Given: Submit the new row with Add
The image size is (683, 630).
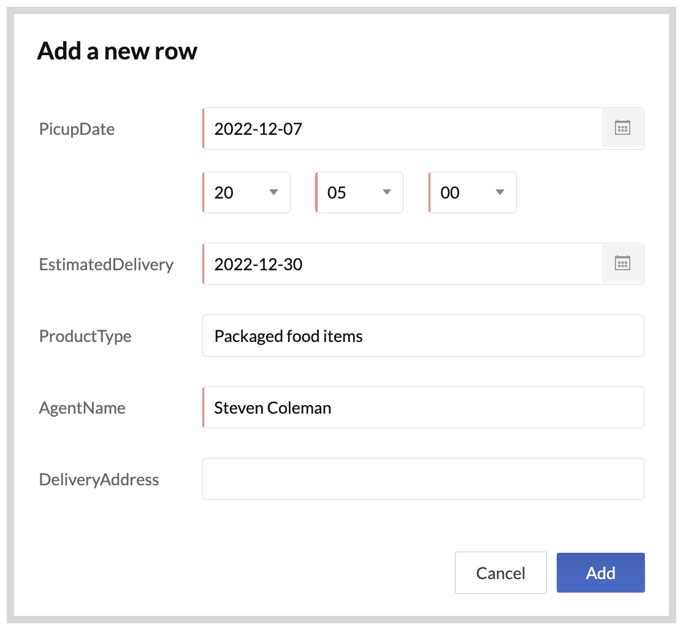Looking at the screenshot, I should 600,572.
